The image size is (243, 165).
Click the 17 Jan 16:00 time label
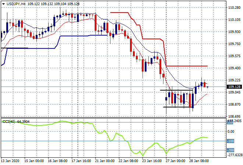click(81, 161)
